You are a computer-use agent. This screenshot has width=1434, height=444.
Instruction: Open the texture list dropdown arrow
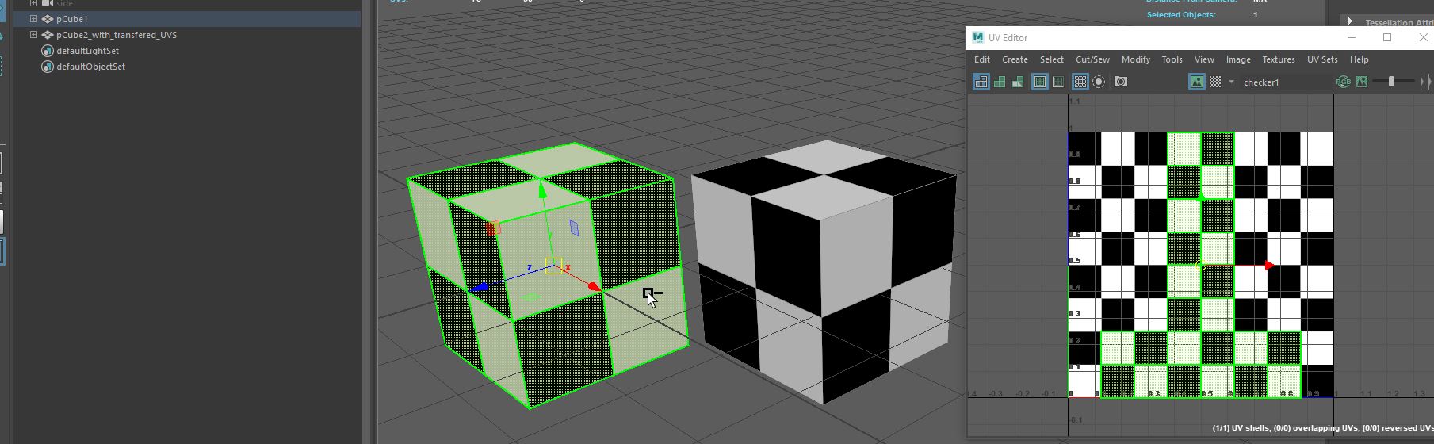[x=1231, y=82]
